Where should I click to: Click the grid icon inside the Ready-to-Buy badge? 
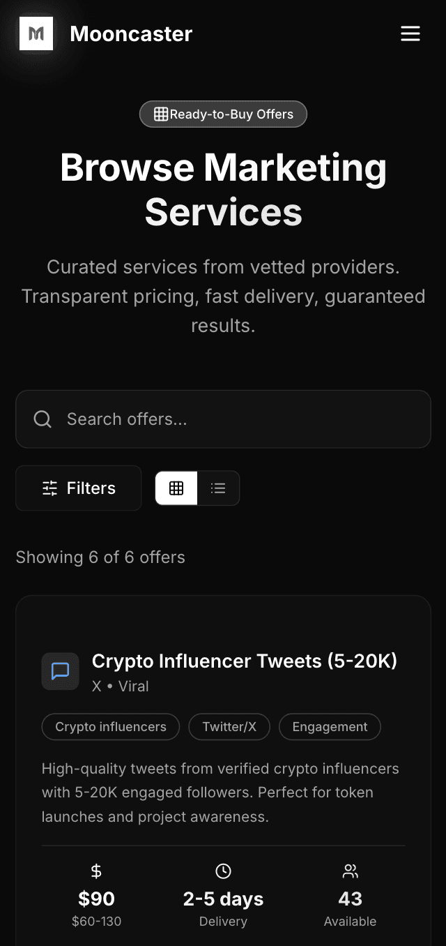[x=160, y=114]
